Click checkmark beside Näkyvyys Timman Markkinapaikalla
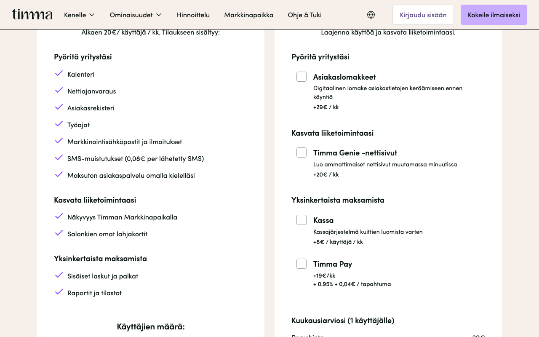The width and height of the screenshot is (539, 337). tap(59, 216)
